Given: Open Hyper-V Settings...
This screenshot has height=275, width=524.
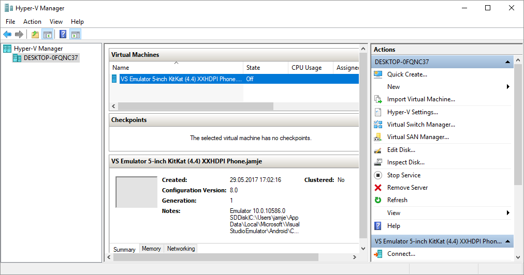Looking at the screenshot, I should [412, 112].
